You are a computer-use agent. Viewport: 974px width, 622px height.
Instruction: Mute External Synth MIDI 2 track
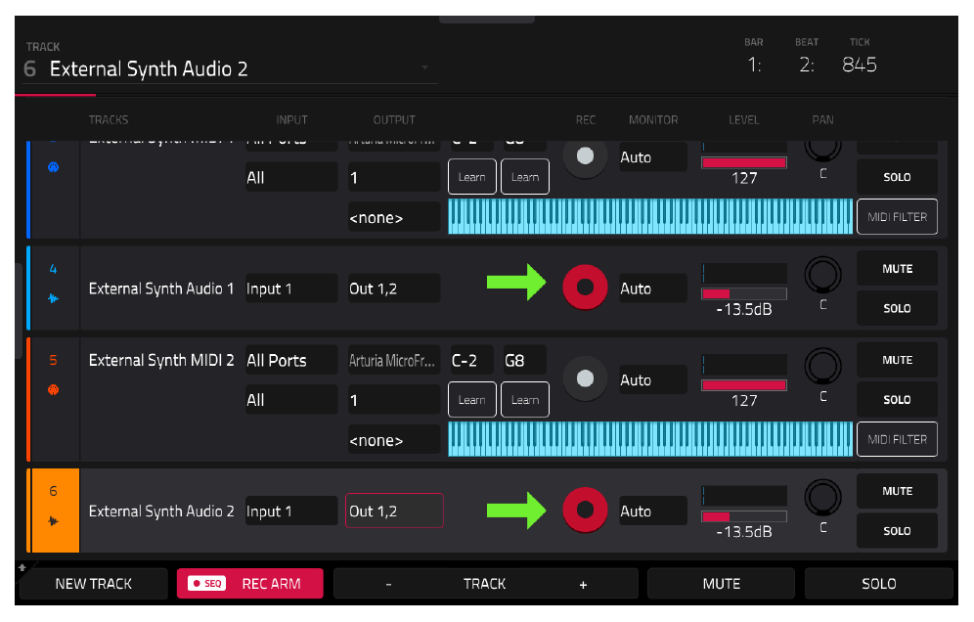coord(897,361)
